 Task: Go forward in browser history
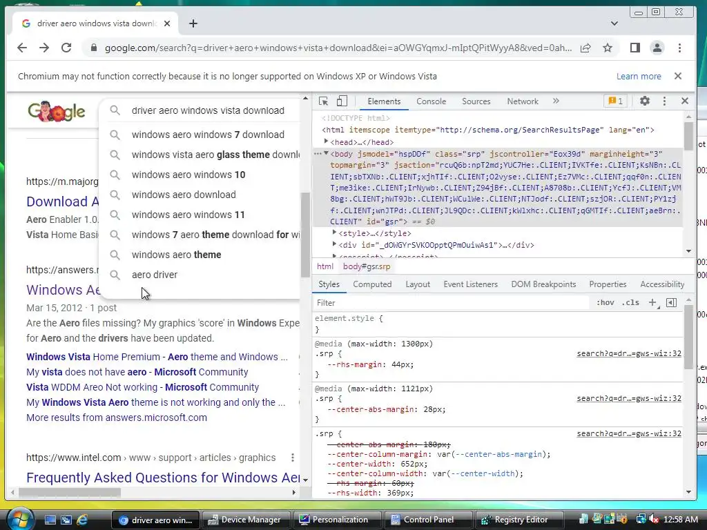point(44,48)
